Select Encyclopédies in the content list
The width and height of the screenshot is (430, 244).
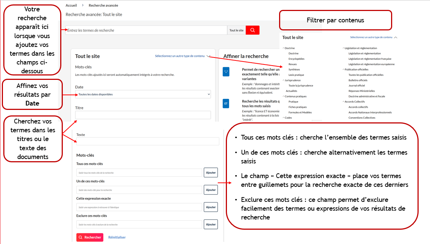296,59
